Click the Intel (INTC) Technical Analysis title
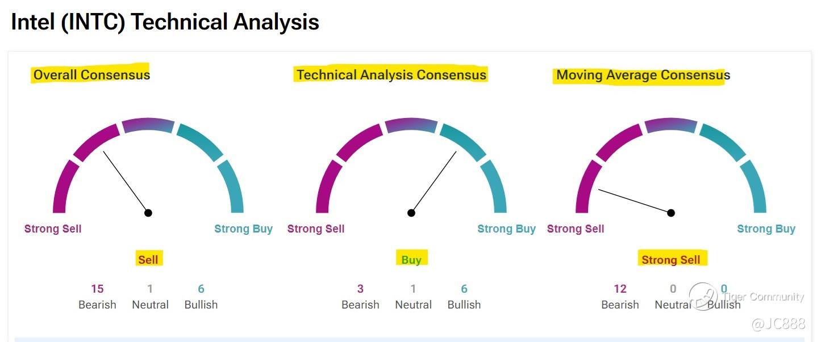The width and height of the screenshot is (821, 342). pyautogui.click(x=165, y=22)
